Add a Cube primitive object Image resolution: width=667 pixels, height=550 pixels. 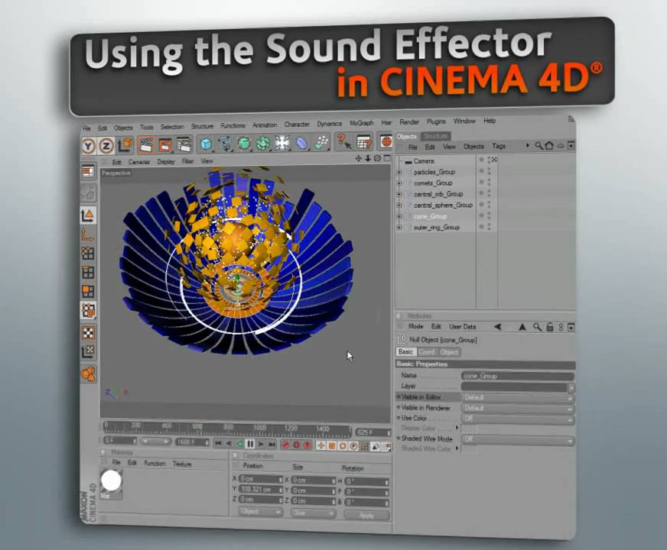click(206, 144)
